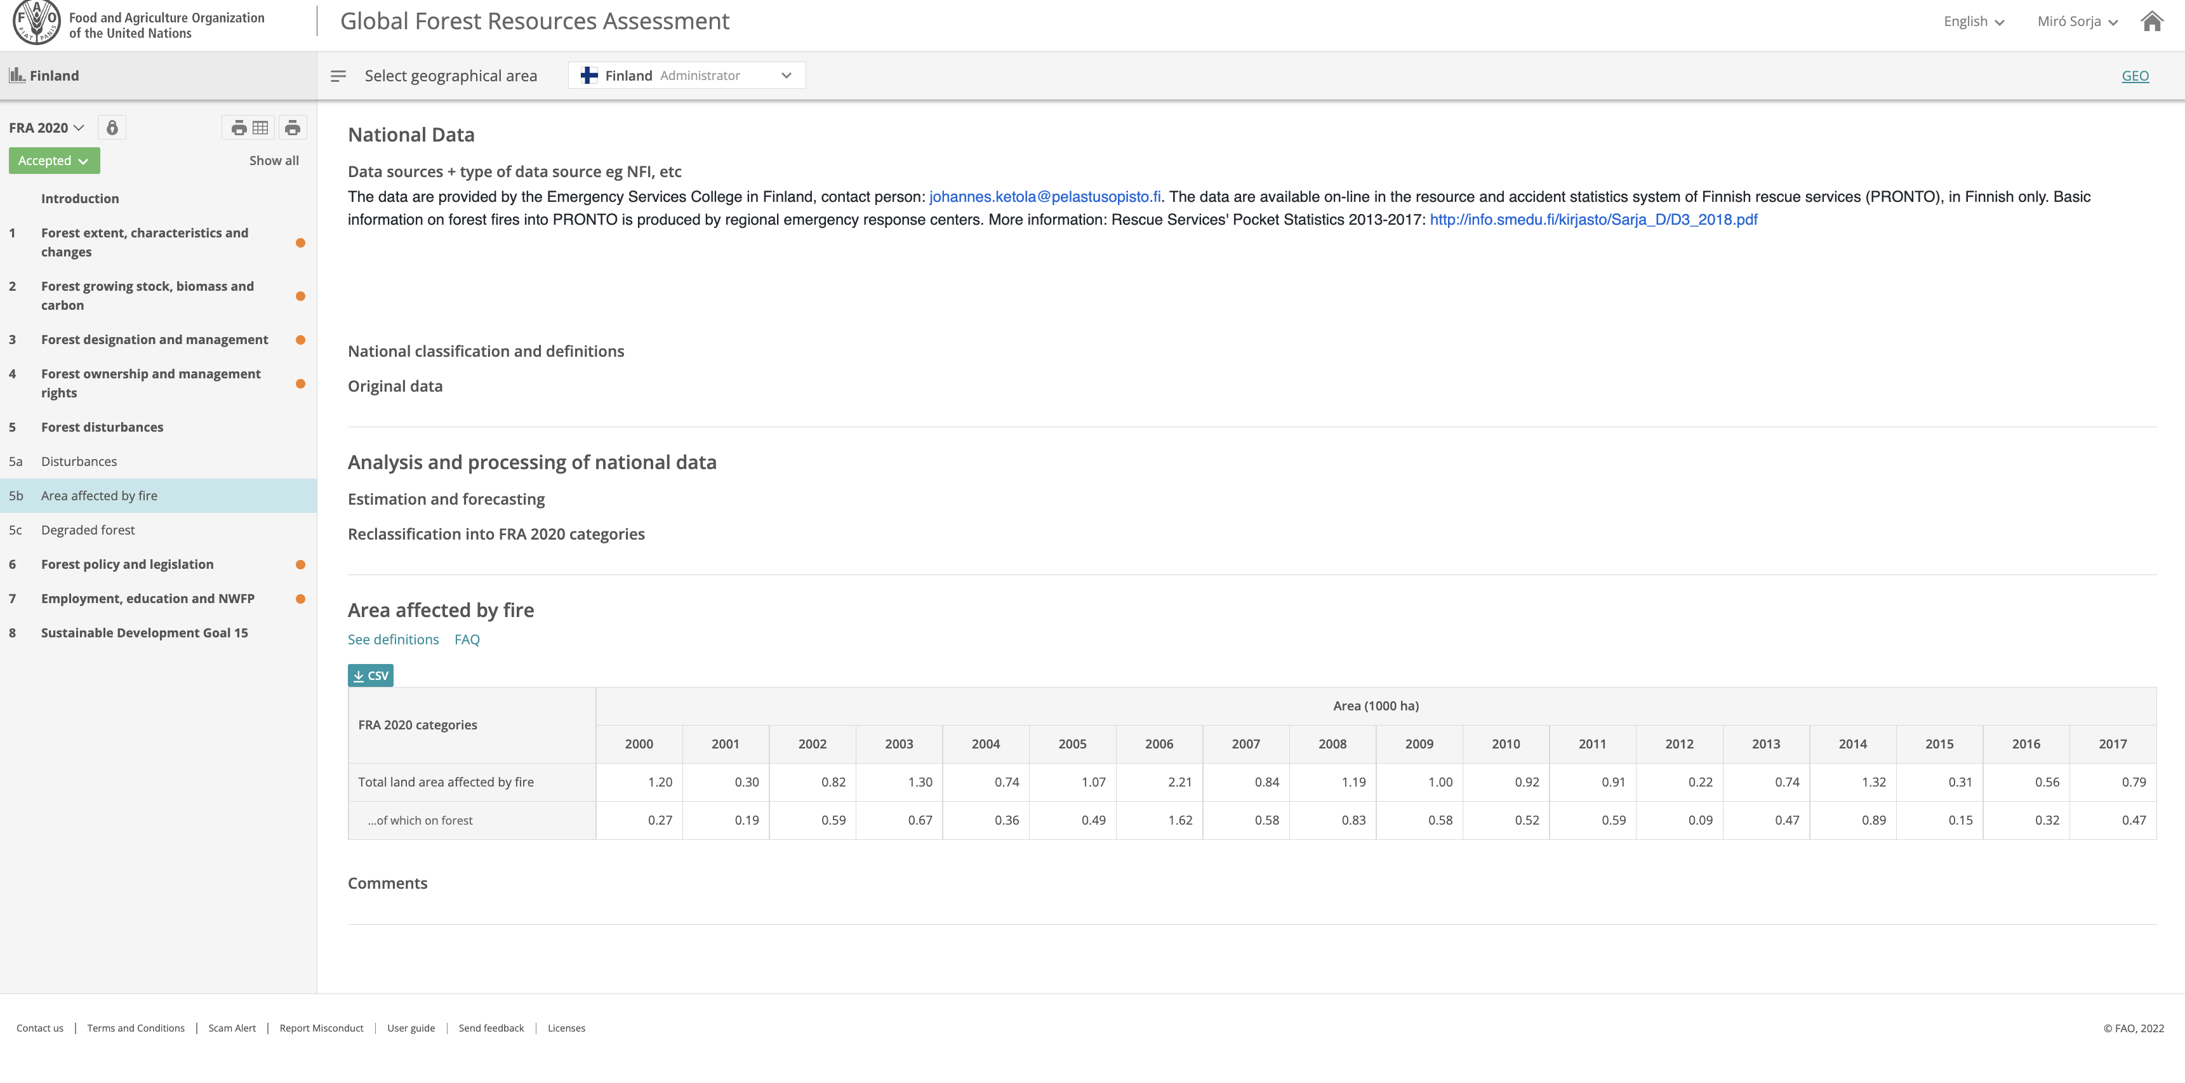Open section 5a Disturbances in the sidebar

pyautogui.click(x=79, y=460)
